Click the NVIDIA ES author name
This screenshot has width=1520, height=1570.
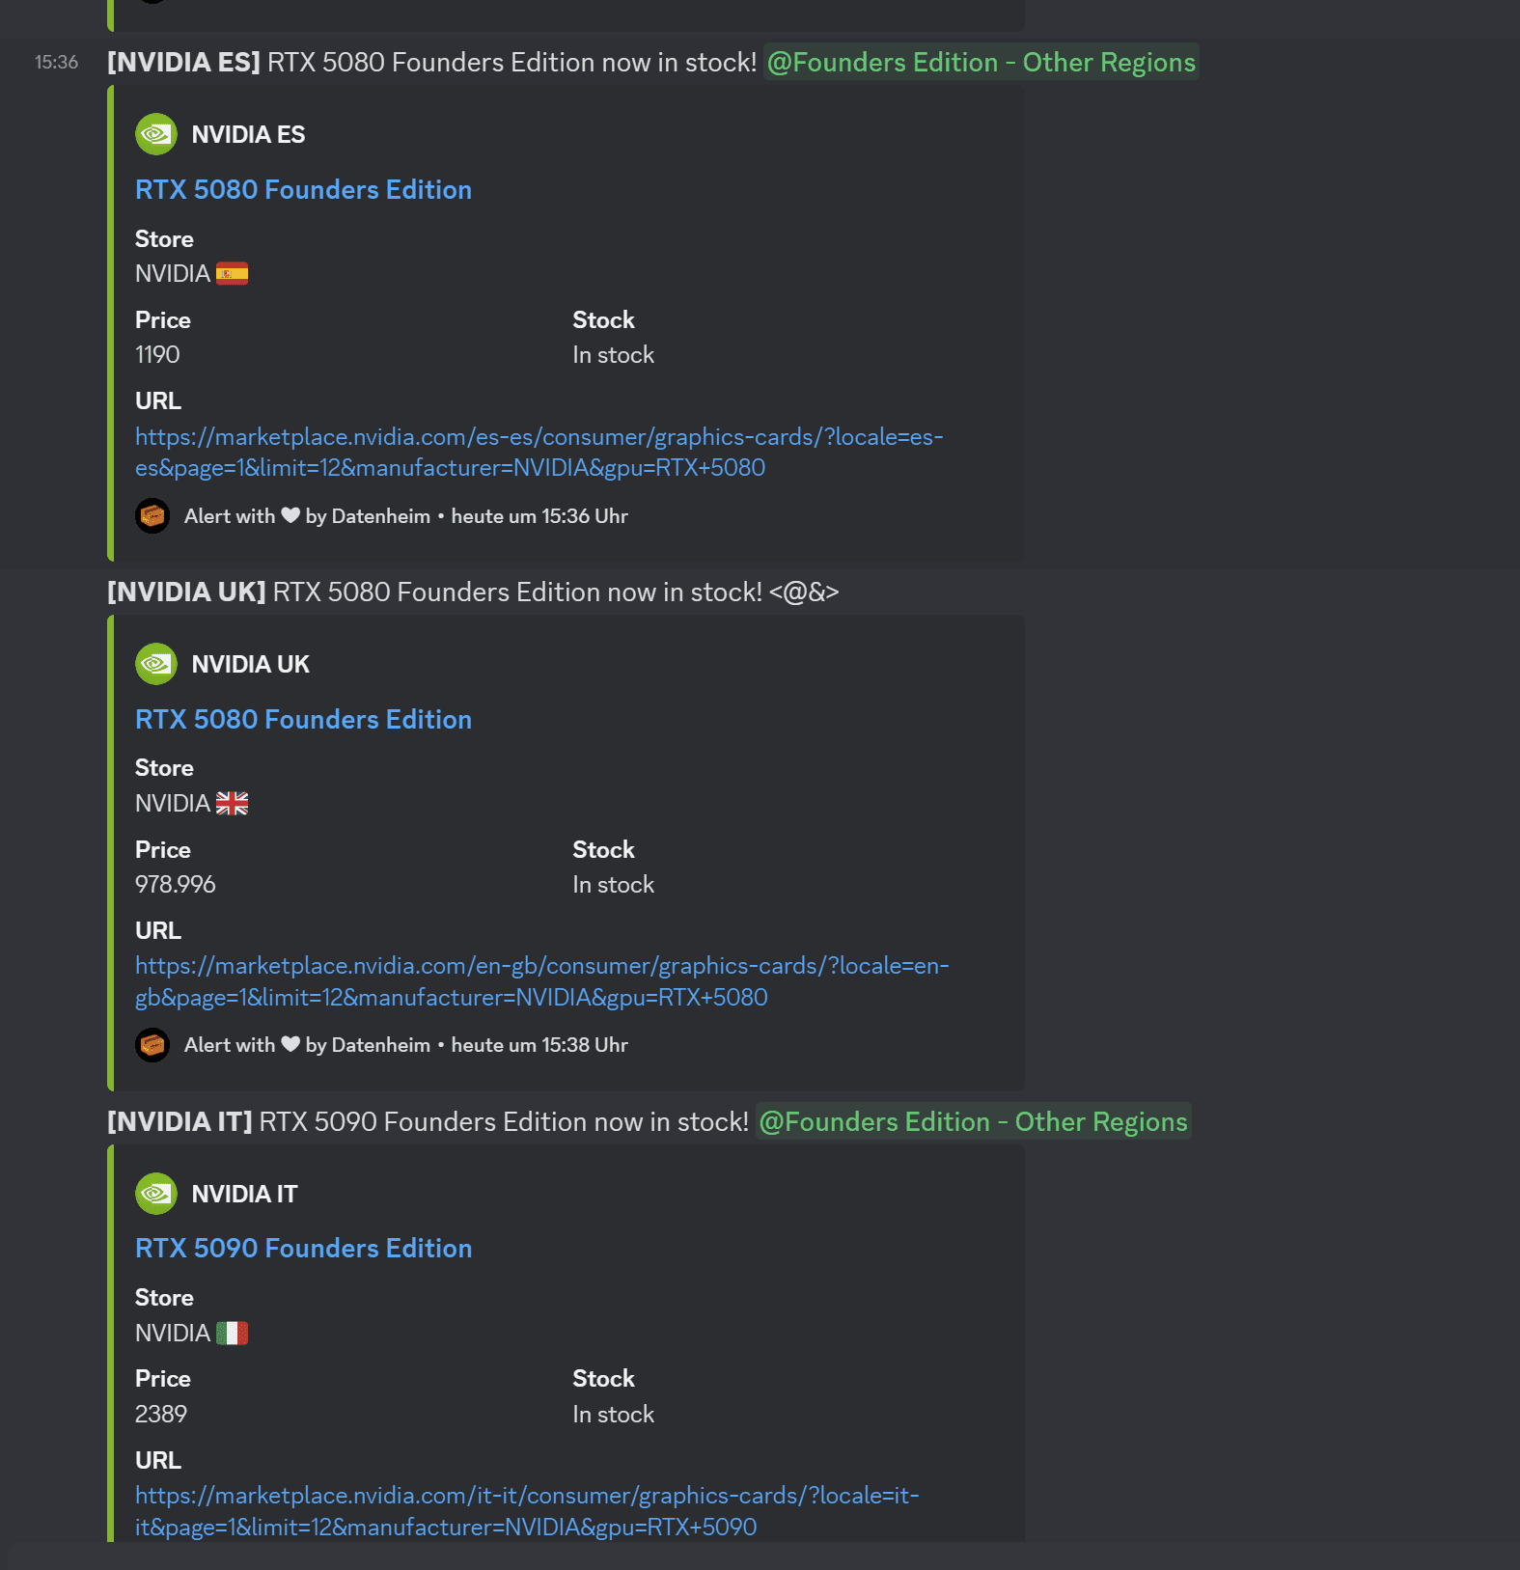248,134
